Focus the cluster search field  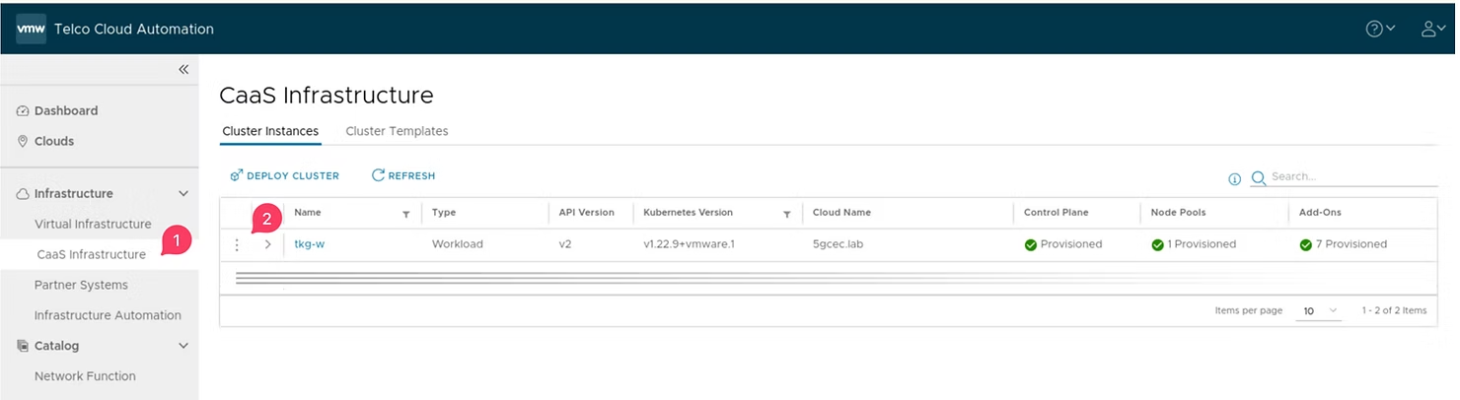click(1351, 176)
